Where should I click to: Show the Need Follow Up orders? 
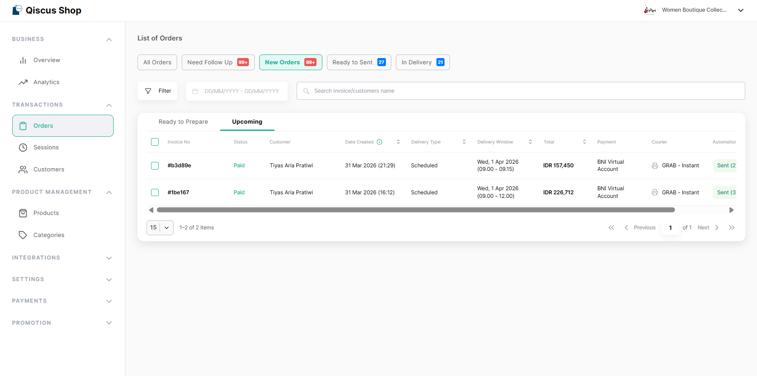[218, 63]
